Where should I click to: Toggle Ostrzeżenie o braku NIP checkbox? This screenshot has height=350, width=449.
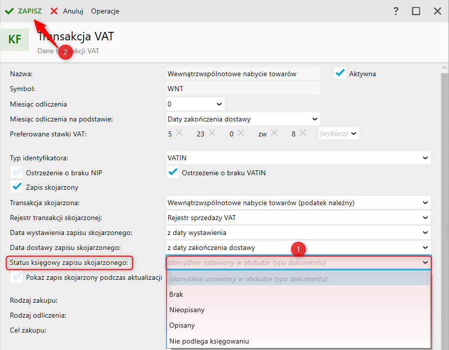[17, 172]
